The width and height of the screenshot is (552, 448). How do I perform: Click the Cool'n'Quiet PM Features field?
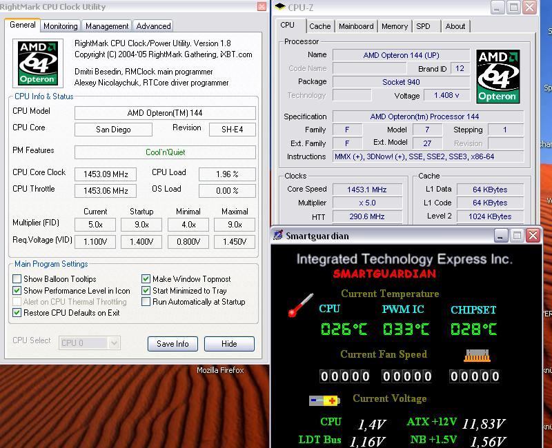(165, 152)
